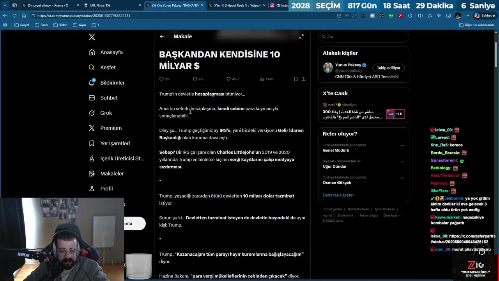Open the tab search dropdown arrow
This screenshot has height=281, width=499.
(x=5, y=5)
